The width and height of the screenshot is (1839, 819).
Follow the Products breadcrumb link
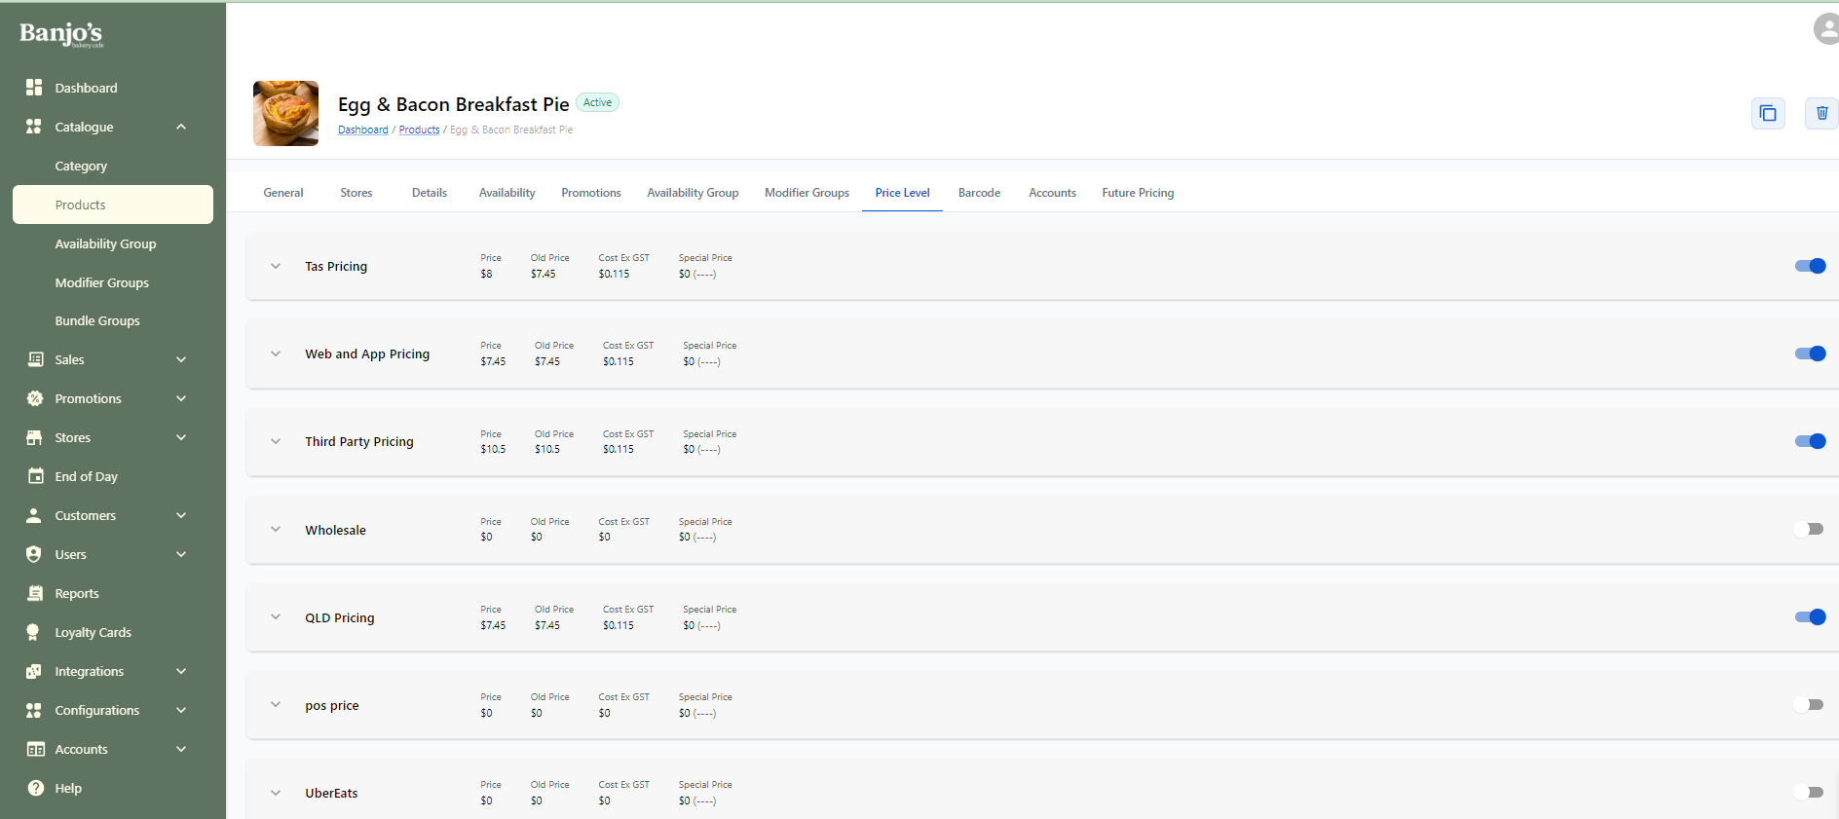click(419, 130)
